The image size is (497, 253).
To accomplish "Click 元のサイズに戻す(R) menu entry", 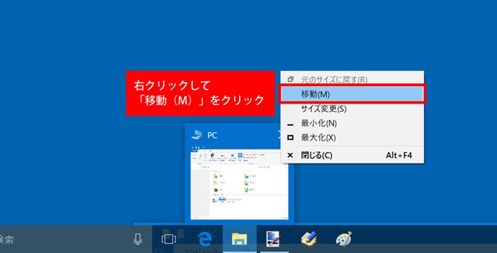I will [x=352, y=79].
